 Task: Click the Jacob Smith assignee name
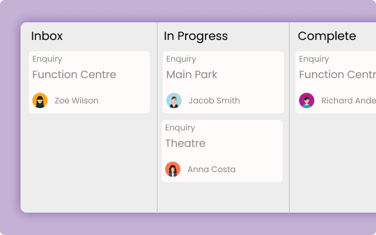point(214,100)
